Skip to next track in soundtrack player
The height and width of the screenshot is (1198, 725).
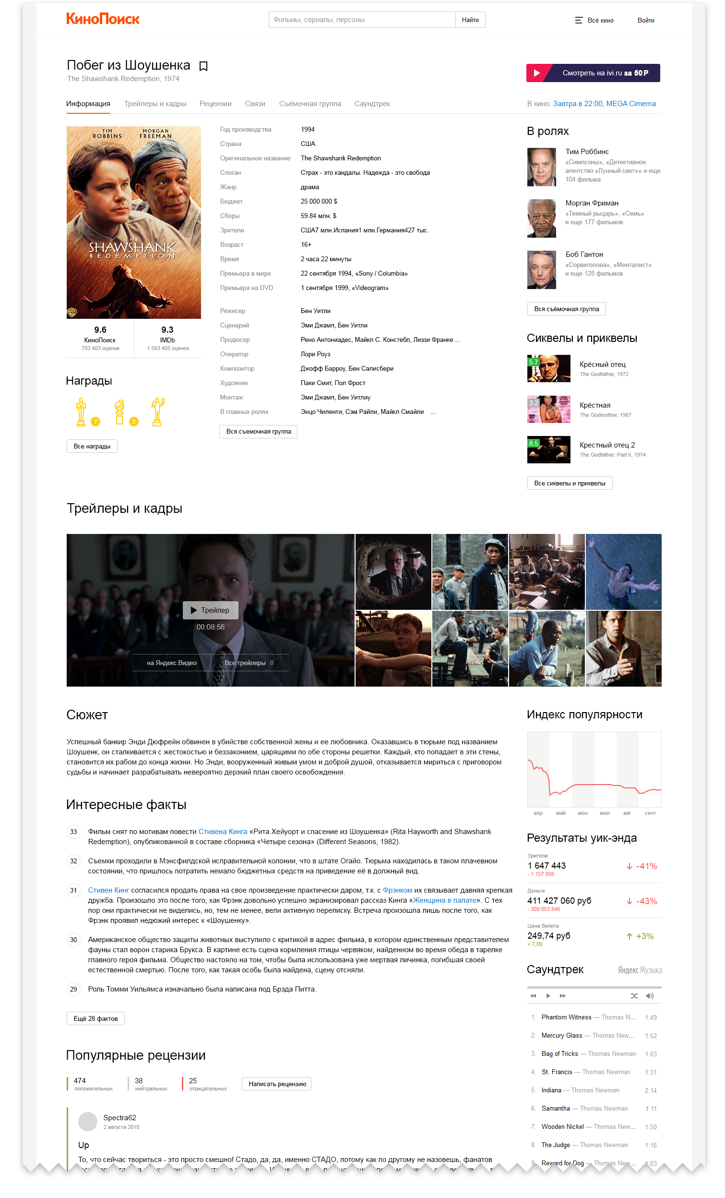tap(563, 996)
